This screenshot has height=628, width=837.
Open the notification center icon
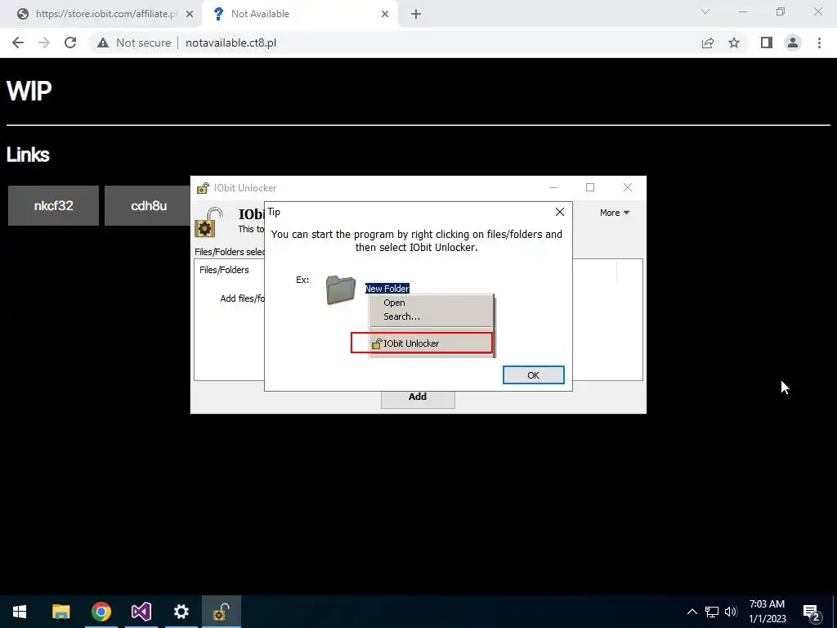[x=812, y=612]
